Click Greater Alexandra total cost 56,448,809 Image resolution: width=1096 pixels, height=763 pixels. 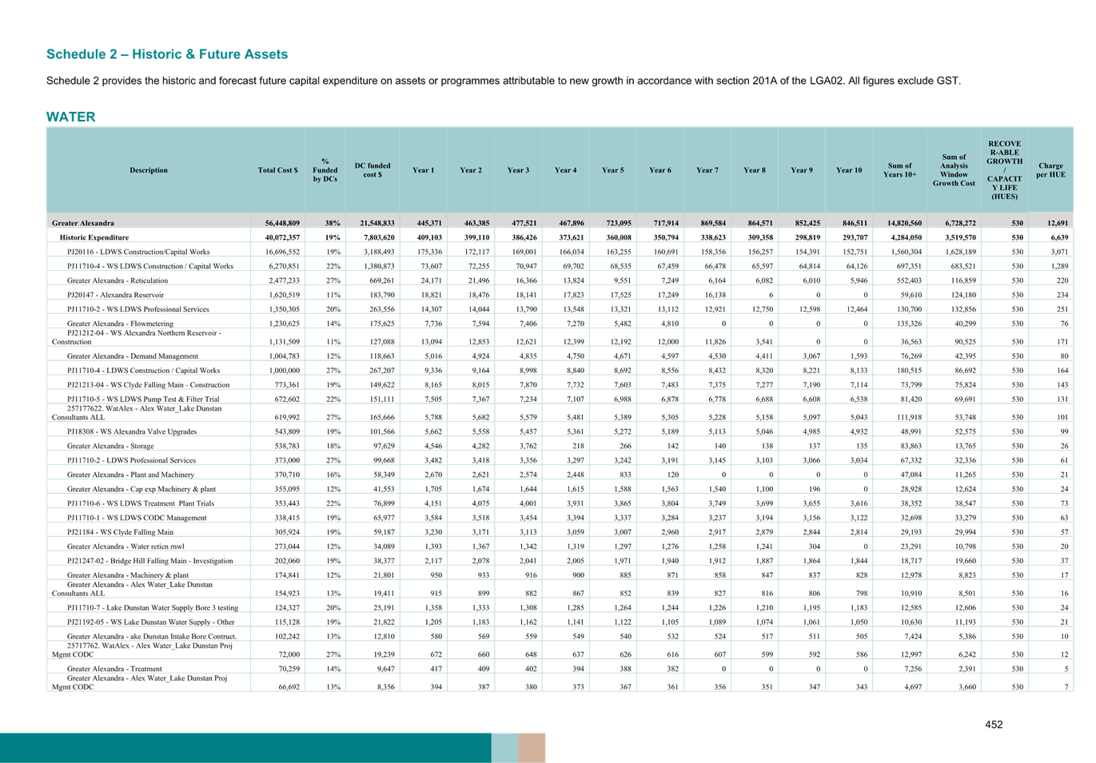point(277,223)
